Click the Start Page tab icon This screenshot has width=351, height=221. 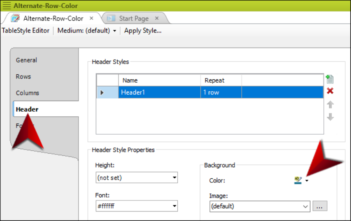[111, 18]
